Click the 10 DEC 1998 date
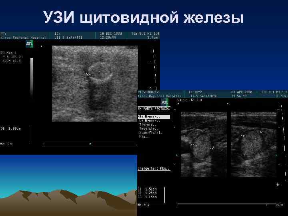The image size is (288, 216). [x=111, y=34]
